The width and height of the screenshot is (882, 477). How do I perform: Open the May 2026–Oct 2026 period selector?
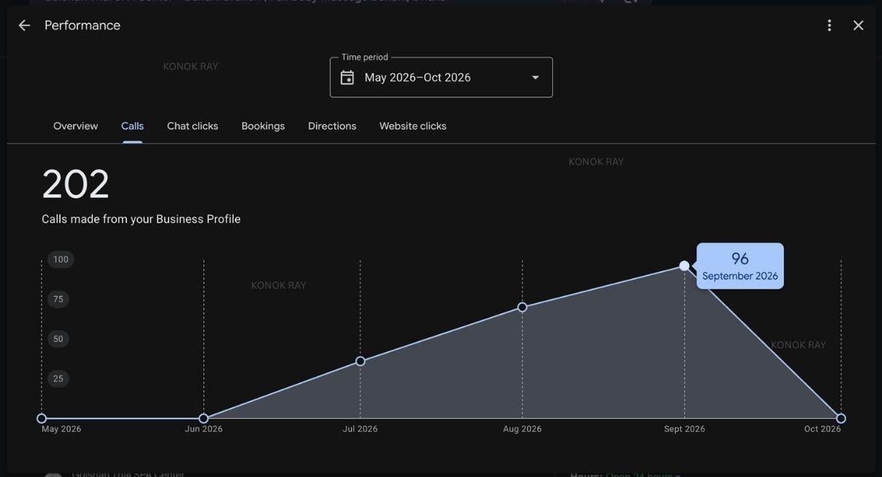441,77
